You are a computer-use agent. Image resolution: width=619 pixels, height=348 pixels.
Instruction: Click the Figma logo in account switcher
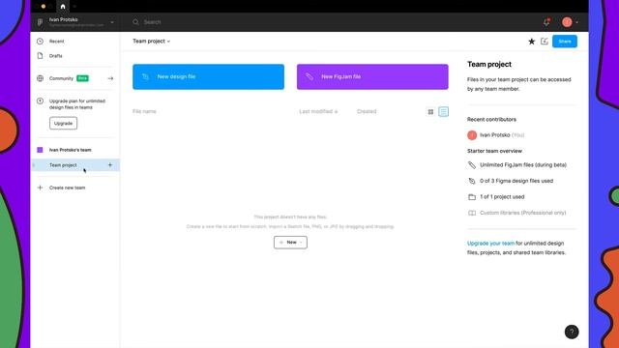tap(40, 22)
